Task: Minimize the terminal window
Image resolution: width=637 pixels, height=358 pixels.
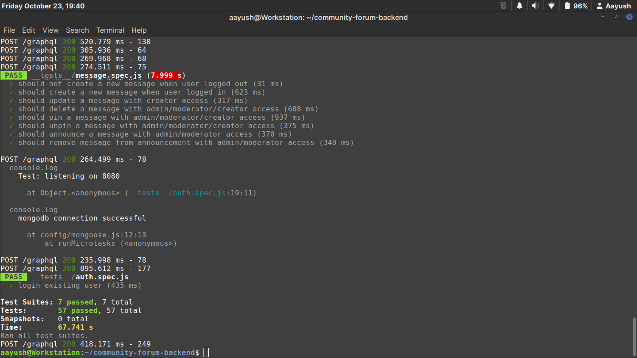Action: pos(603,17)
